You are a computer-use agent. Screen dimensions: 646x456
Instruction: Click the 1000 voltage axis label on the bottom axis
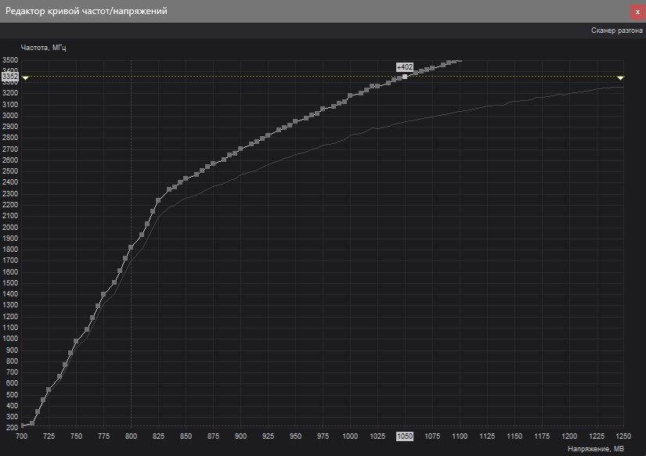click(350, 436)
